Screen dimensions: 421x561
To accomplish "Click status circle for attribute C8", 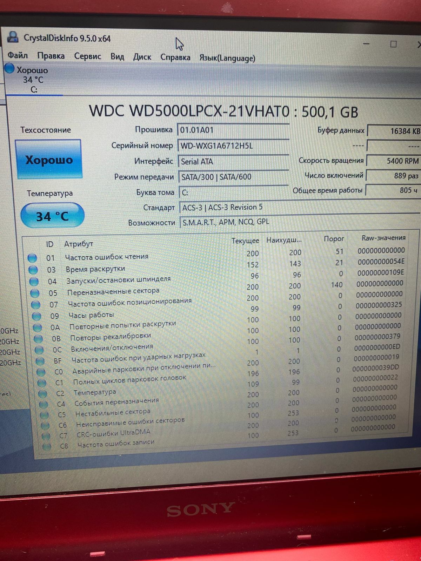I will click(47, 447).
